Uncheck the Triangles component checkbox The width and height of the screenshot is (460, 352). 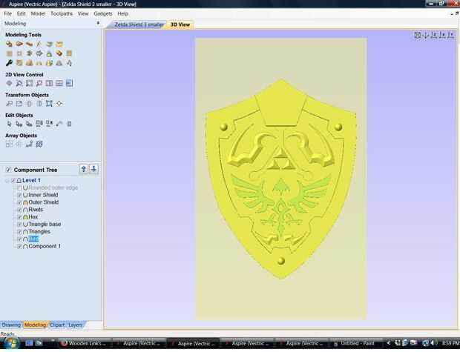pyautogui.click(x=19, y=231)
